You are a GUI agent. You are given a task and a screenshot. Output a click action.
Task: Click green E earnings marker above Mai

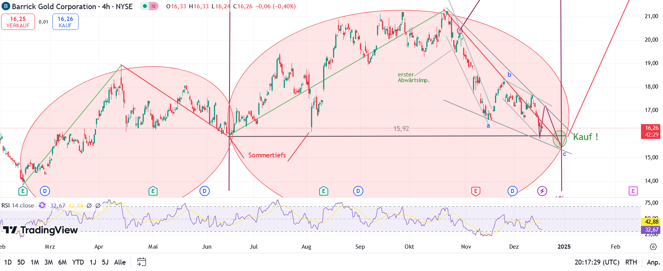point(153,191)
